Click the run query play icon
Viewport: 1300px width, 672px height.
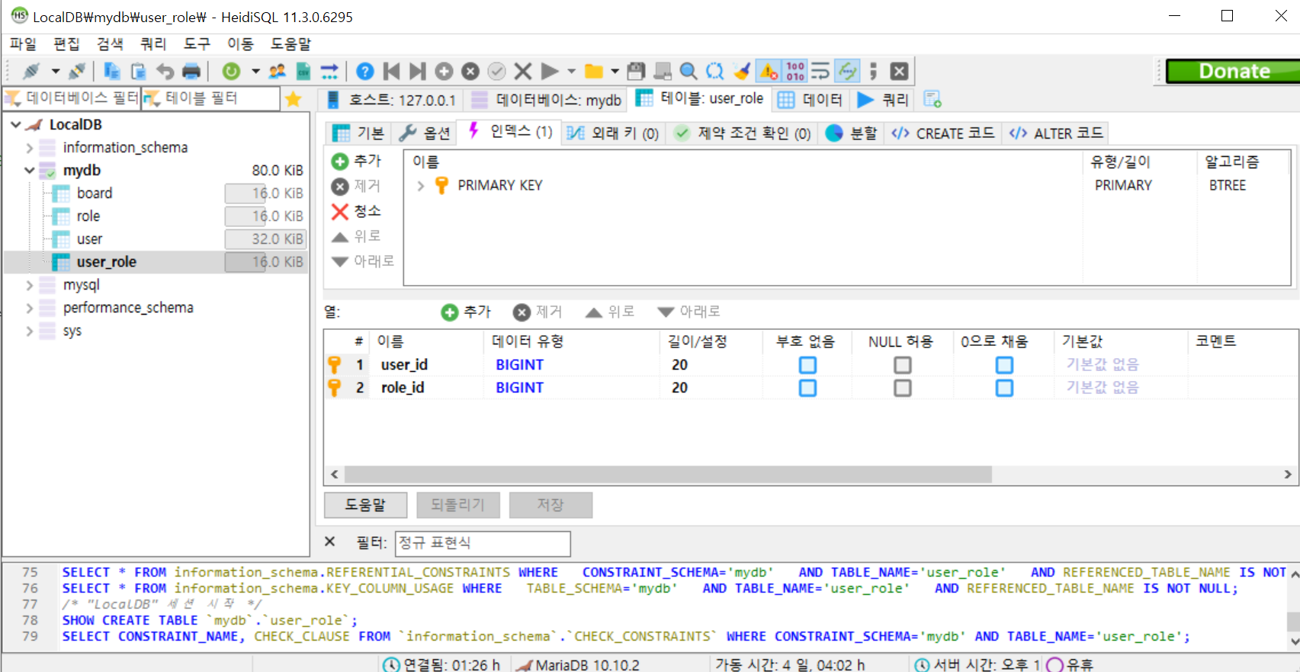549,71
